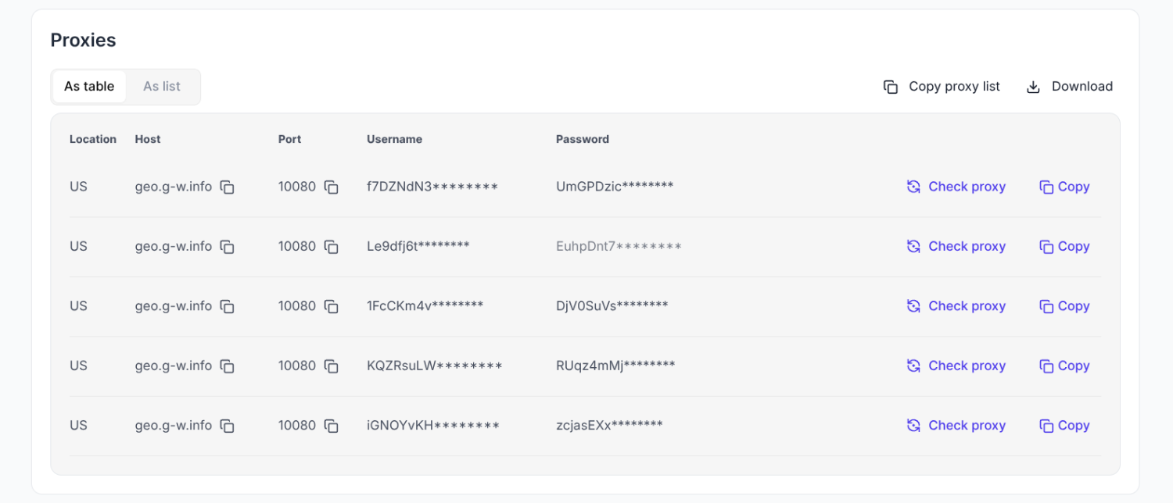Viewport: 1173px width, 503px height.
Task: Copy host icon for 1FcCKm4v proxy row
Action: pos(227,307)
